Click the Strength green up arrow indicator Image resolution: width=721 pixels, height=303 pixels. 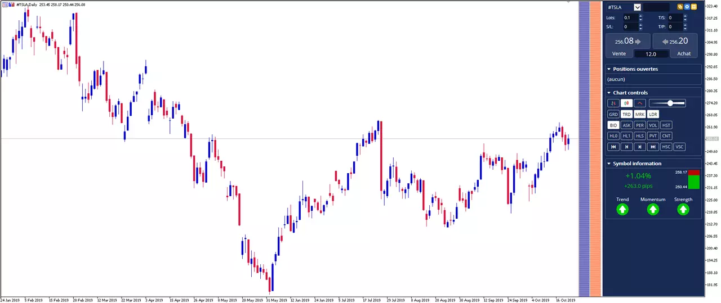(683, 210)
